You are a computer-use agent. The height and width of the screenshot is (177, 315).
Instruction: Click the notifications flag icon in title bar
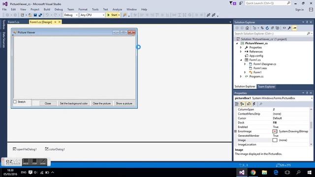pyautogui.click(x=233, y=3)
